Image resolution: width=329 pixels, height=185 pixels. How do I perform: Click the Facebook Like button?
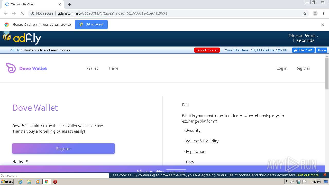303,50
